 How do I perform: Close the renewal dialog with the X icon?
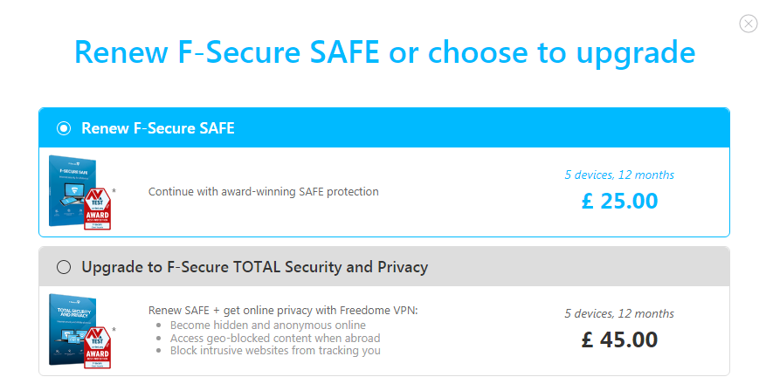[748, 24]
